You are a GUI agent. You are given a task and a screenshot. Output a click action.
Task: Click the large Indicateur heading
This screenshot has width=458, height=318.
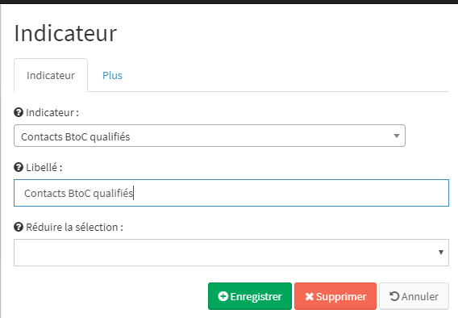coord(65,33)
